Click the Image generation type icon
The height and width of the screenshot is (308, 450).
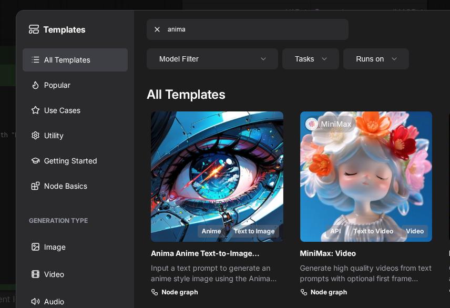35,247
